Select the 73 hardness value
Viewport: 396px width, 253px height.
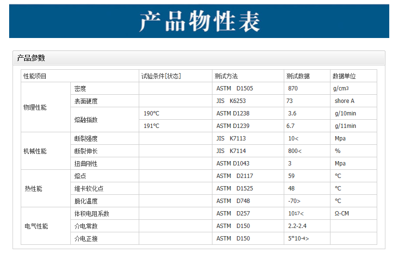tap(290, 101)
